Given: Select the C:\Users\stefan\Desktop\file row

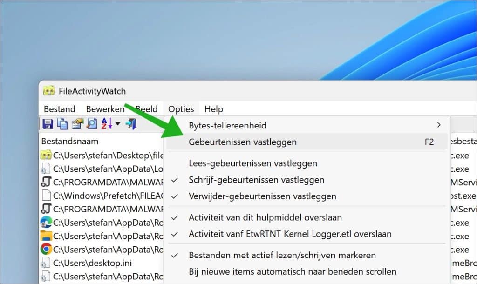Looking at the screenshot, I should pyautogui.click(x=102, y=156).
